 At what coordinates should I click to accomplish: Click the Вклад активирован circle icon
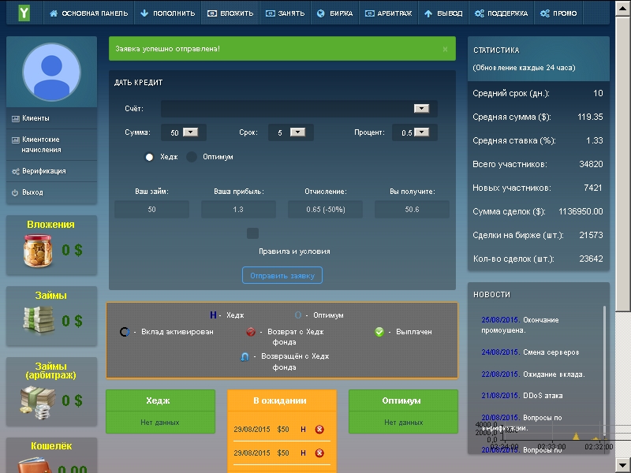pyautogui.click(x=125, y=332)
